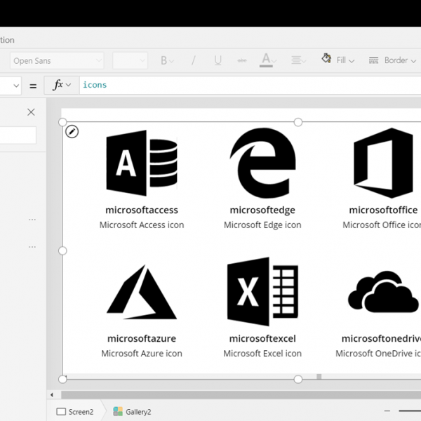Click the microsoftazure title label
Image resolution: width=421 pixels, height=421 pixels.
click(x=142, y=339)
